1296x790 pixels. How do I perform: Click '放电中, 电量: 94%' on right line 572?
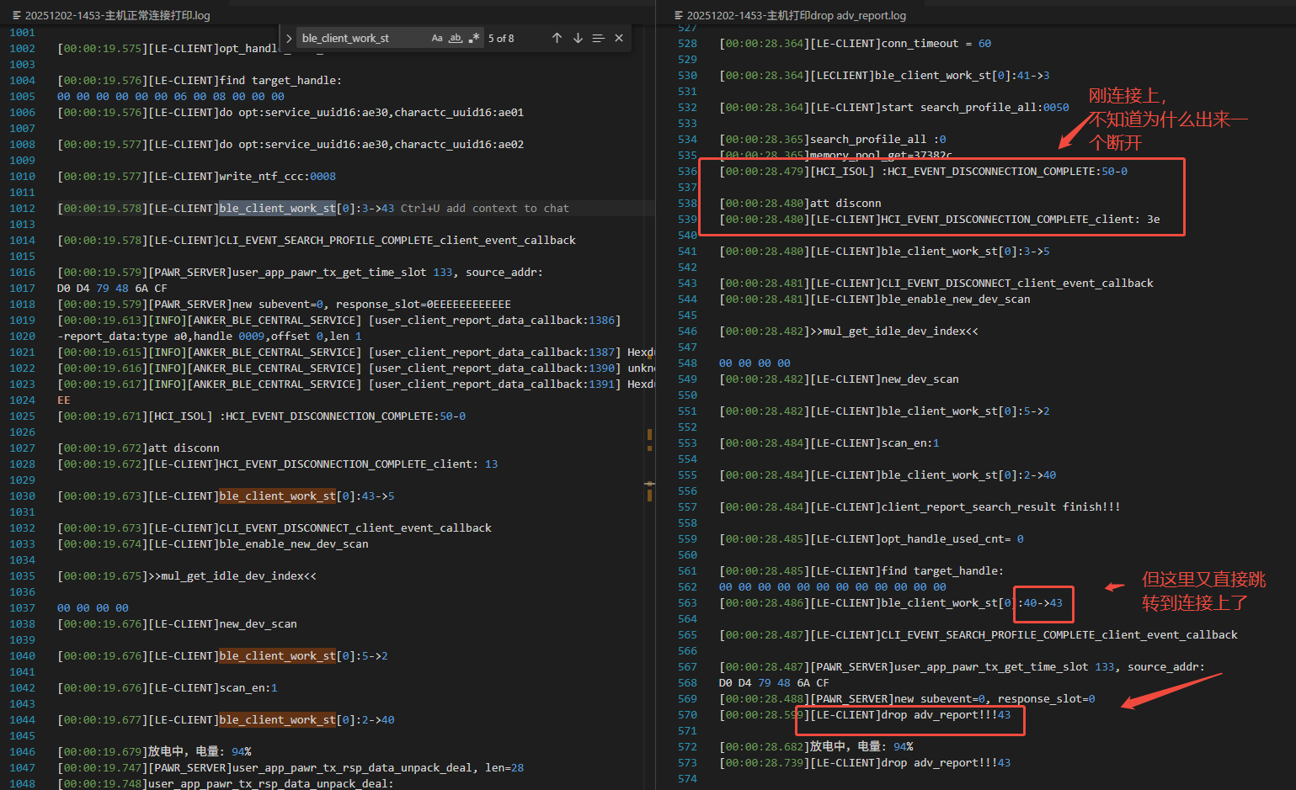(861, 746)
